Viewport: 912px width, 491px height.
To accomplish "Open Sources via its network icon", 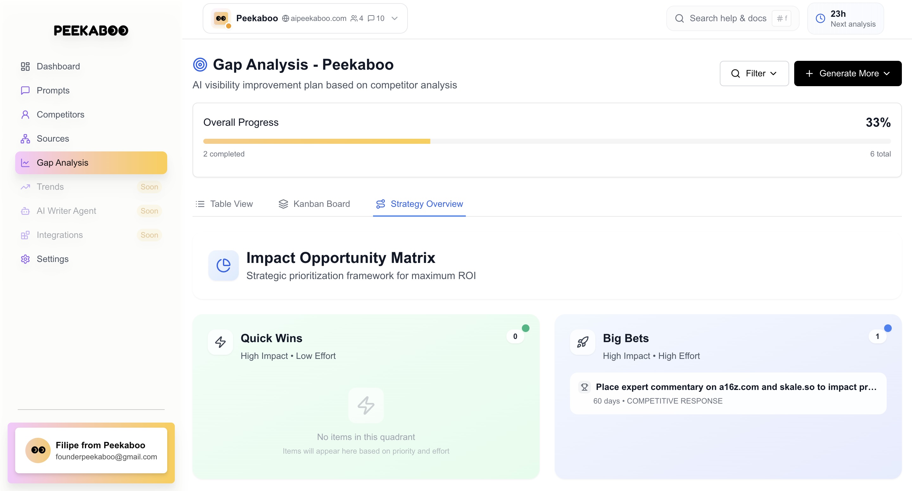I will (25, 138).
